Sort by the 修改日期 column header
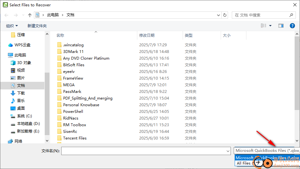300x169 pixels. (x=147, y=36)
